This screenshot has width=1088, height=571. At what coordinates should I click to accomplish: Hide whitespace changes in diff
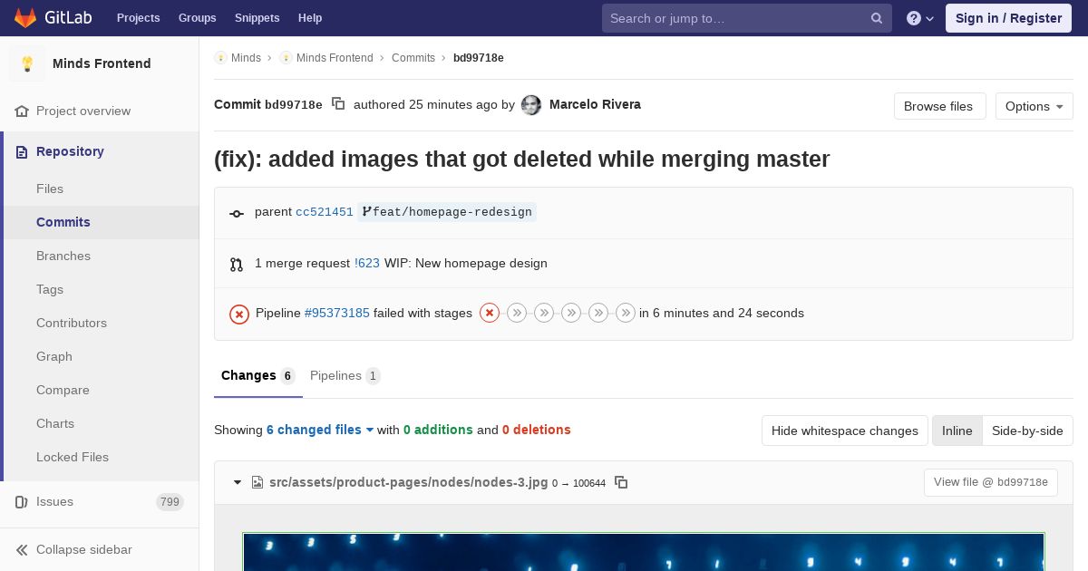(x=844, y=431)
